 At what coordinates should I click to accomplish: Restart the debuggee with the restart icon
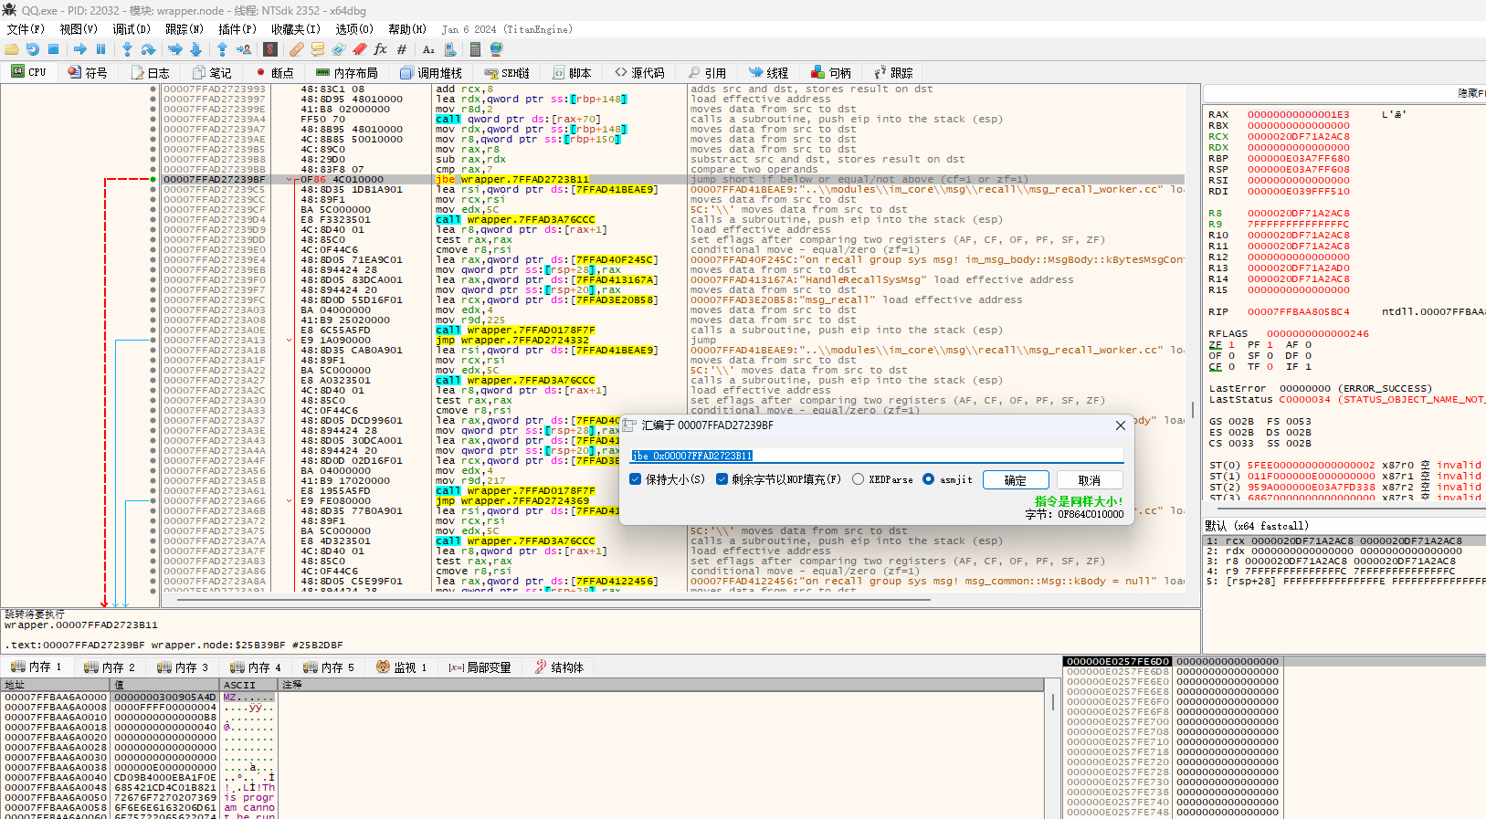[33, 49]
